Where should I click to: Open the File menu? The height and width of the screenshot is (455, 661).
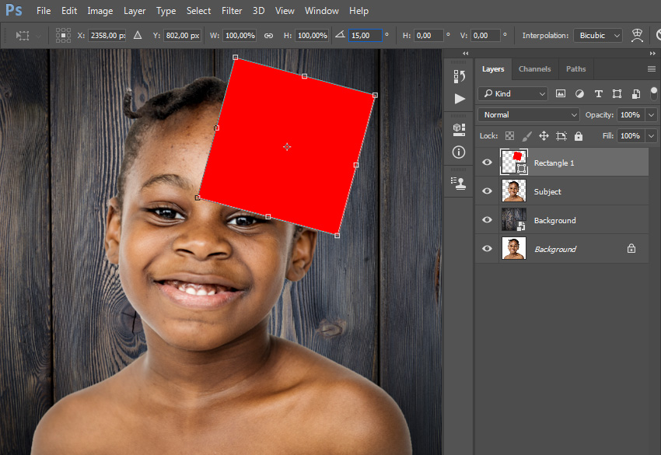(x=44, y=11)
